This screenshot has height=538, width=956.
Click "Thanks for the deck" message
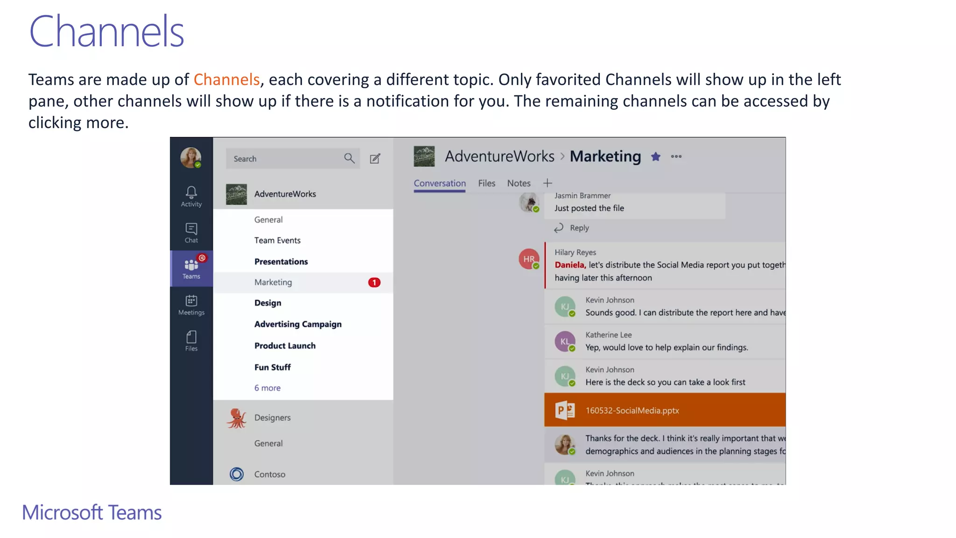tap(685, 445)
